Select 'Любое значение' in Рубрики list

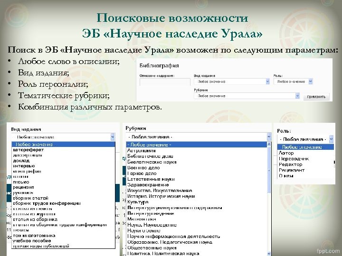click(x=197, y=145)
